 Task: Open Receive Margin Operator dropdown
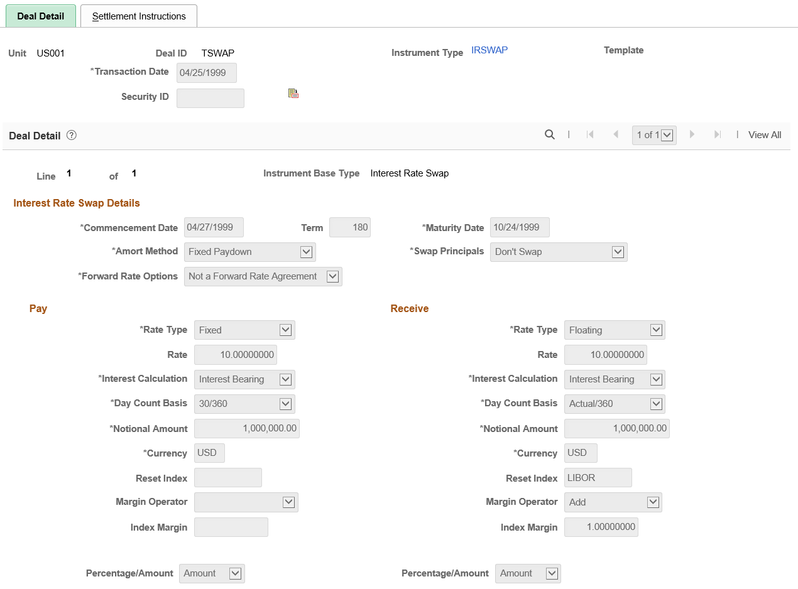coord(613,502)
